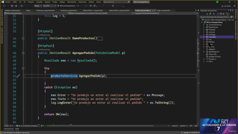Expand the Controllers folder in Solution Explorer
This screenshot has width=238, height=134.
tap(204, 37)
